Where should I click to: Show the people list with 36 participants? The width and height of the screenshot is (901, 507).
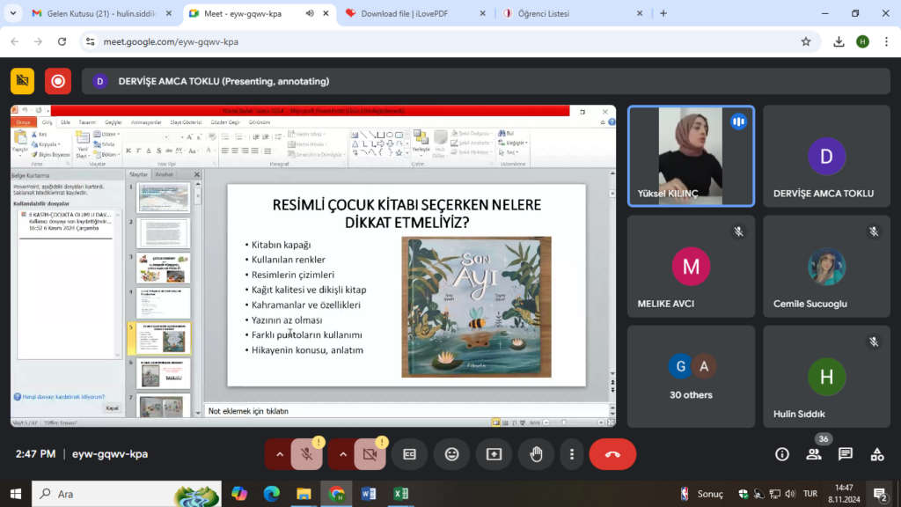pos(814,454)
